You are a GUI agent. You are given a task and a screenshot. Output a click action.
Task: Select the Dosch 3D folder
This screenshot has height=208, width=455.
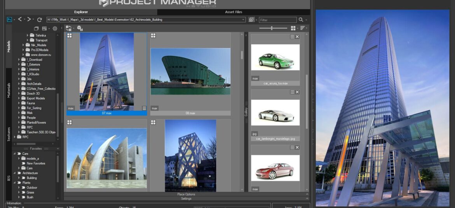click(x=33, y=93)
